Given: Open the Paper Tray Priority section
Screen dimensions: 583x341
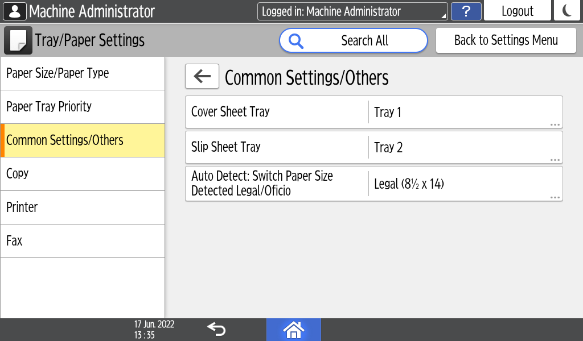Looking at the screenshot, I should [83, 107].
